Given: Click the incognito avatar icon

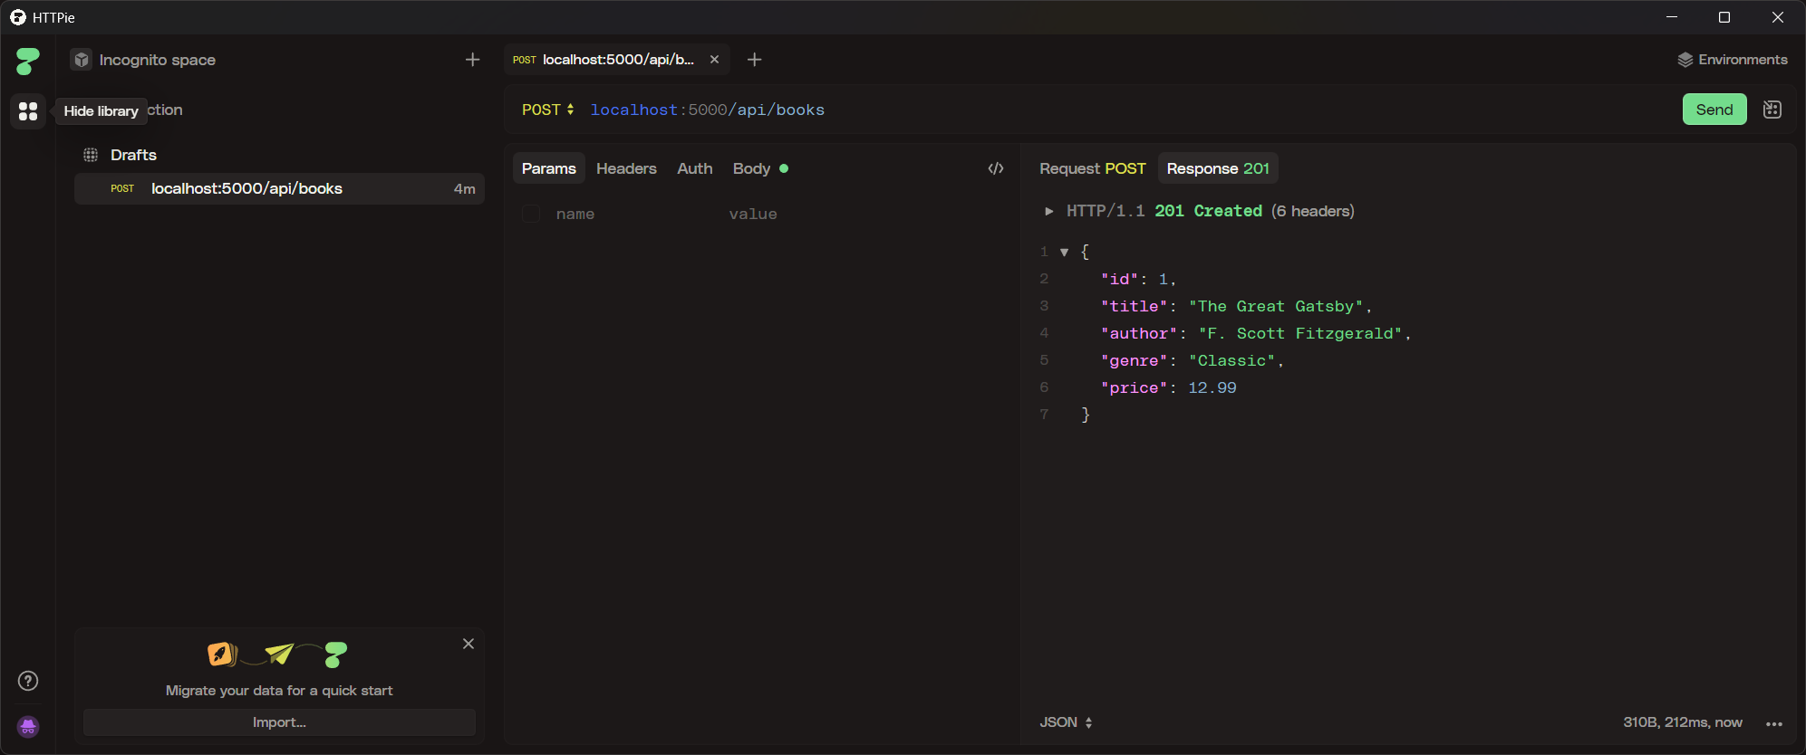Looking at the screenshot, I should tap(28, 727).
